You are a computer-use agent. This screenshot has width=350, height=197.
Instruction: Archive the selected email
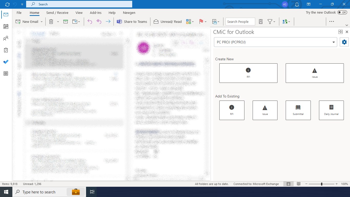coord(66,22)
